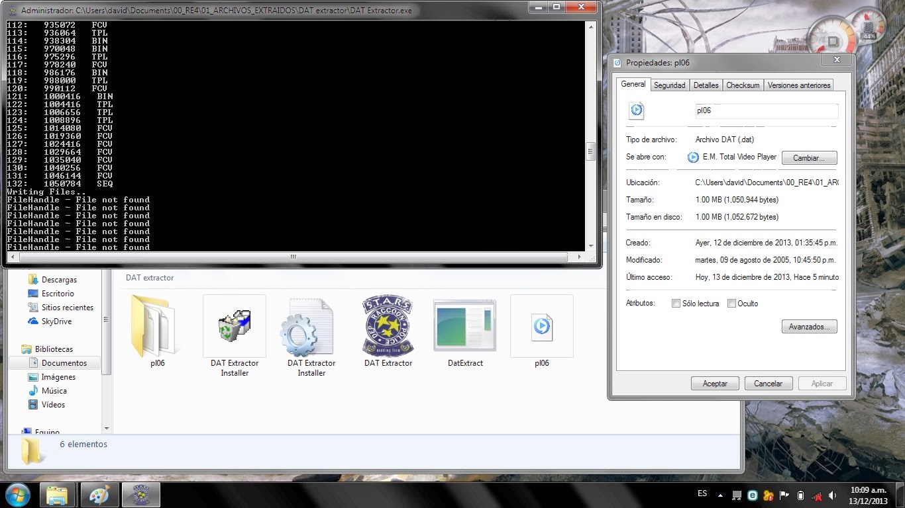Screen dimensions: 905x508
Task: Close the Propiedades: pl06 dialog
Action: click(836, 60)
